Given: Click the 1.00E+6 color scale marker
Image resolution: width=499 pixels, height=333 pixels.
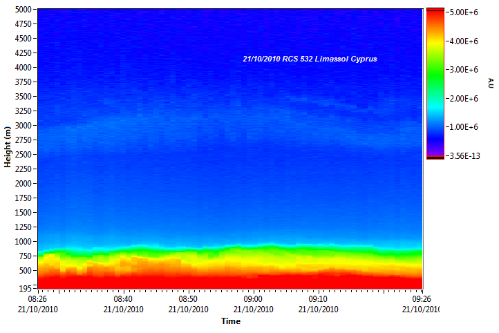Looking at the screenshot, I should point(463,127).
